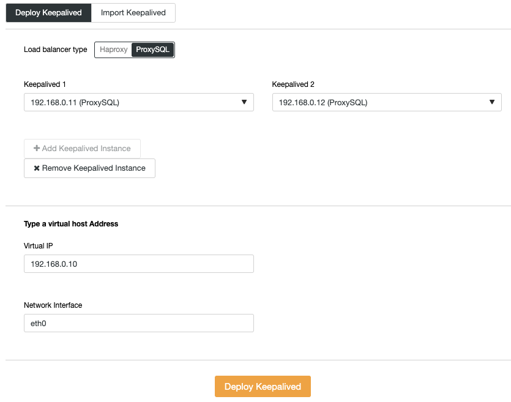Click the X icon on Remove Keepalived Instance
Viewport: 511px width, 402px height.
[x=37, y=168]
